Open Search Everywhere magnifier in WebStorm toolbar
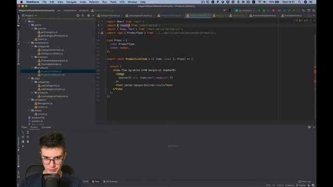333x187 pixels. [313, 10]
